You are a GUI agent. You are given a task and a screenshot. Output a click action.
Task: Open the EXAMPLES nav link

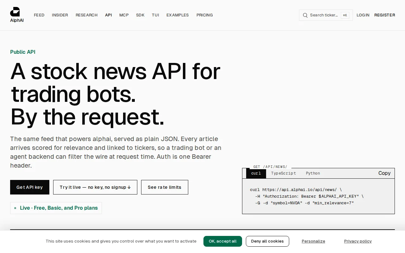[178, 15]
